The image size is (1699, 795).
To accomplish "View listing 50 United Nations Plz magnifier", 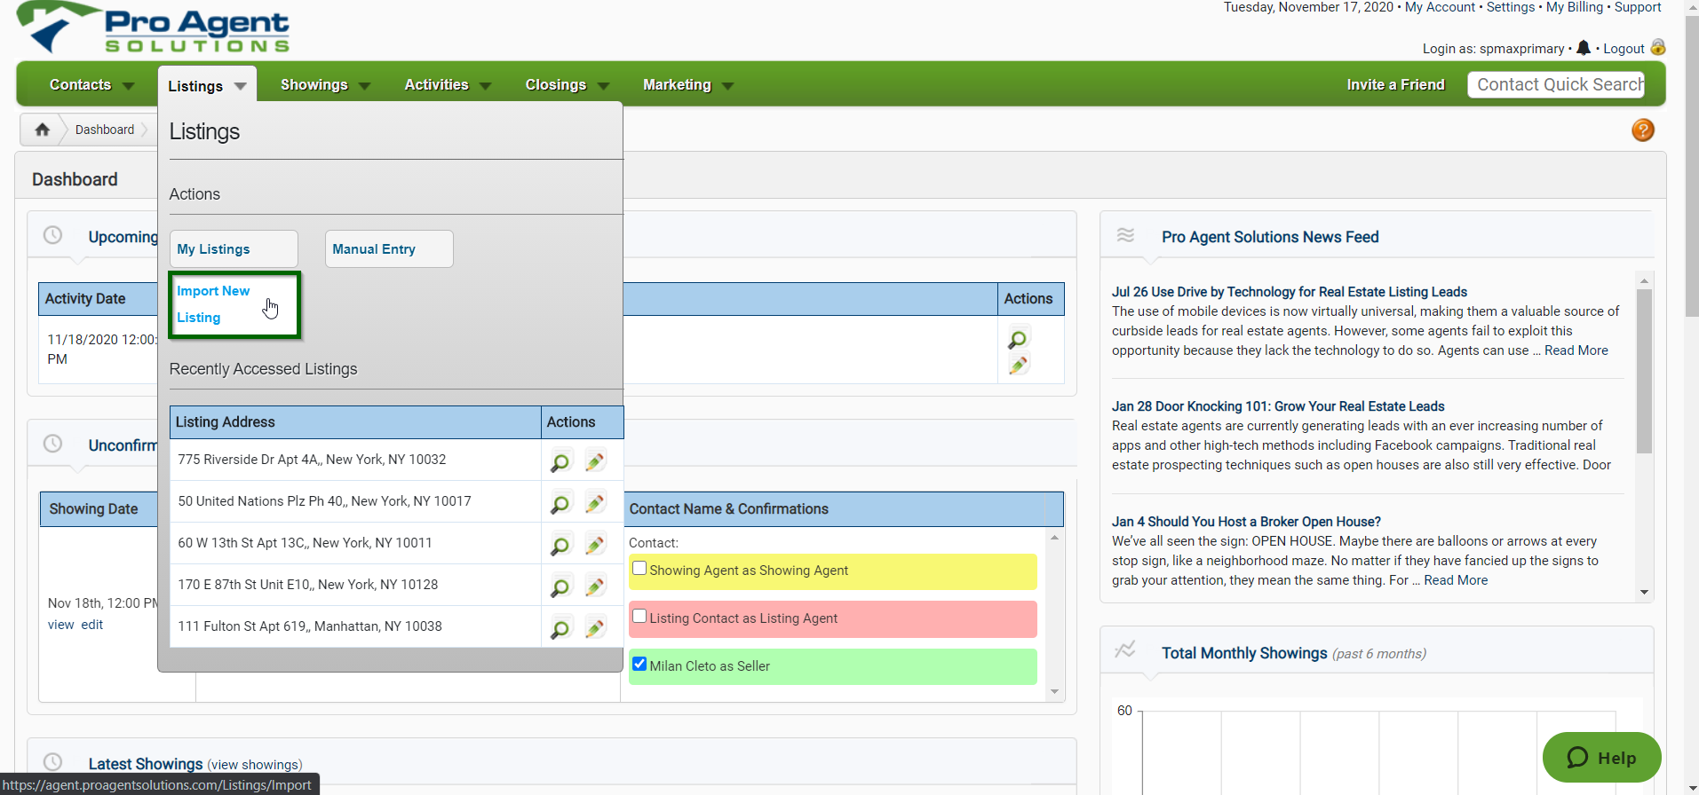I will click(x=560, y=503).
